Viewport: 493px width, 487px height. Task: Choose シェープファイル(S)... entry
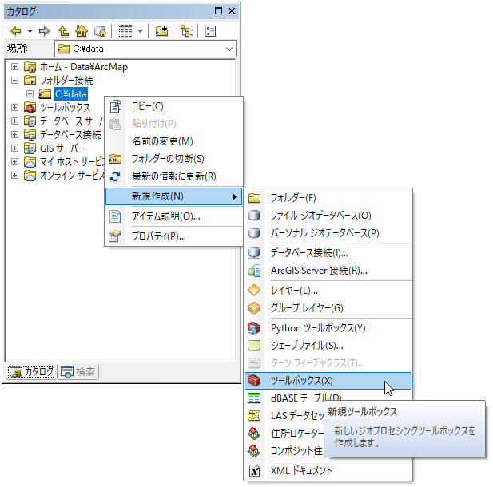pos(328,346)
